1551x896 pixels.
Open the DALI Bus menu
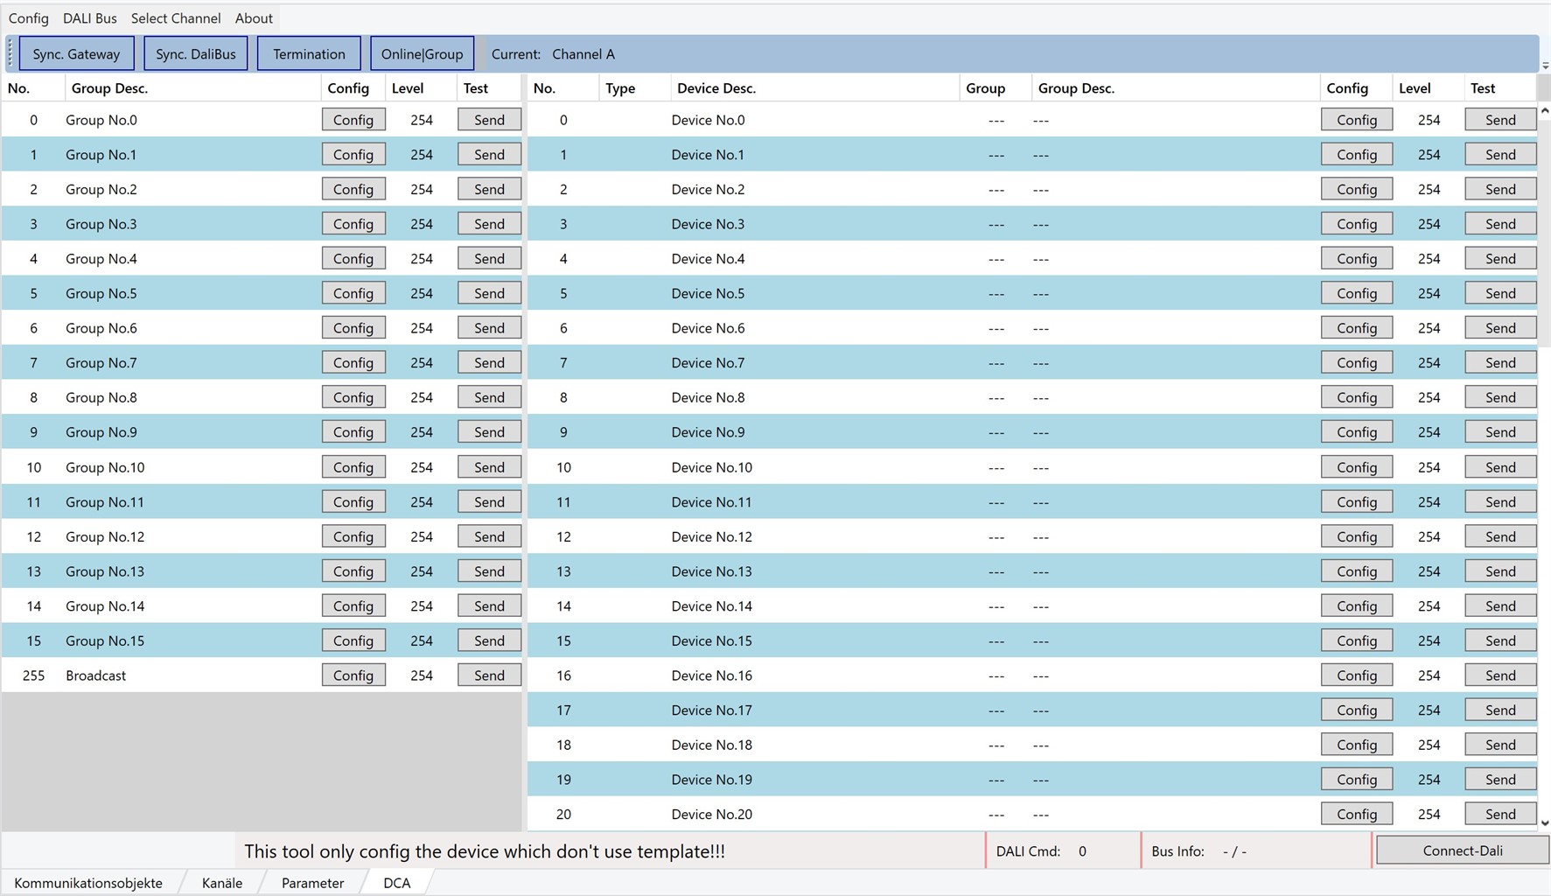point(90,17)
